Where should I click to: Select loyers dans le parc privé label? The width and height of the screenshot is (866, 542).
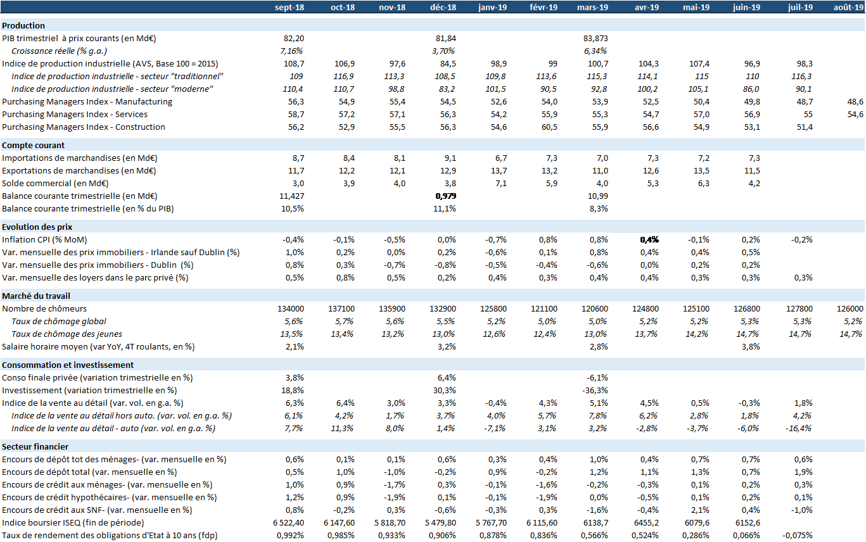(95, 278)
